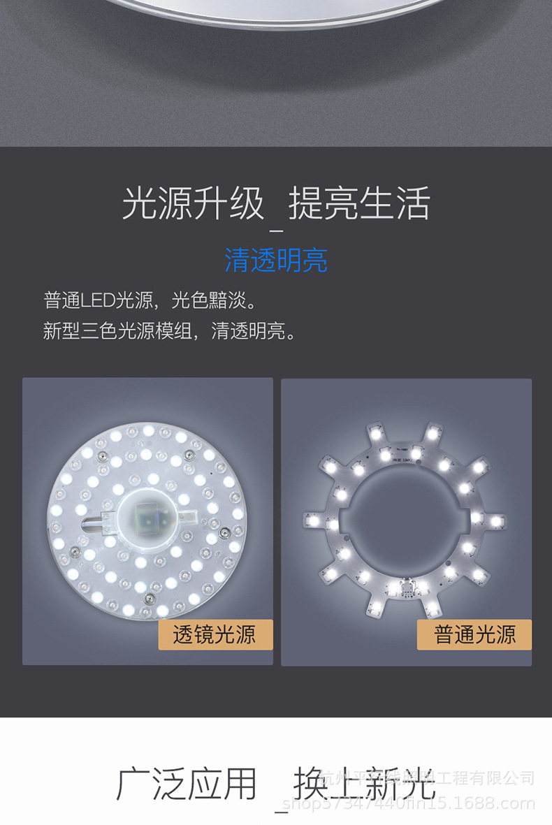Screen dimensions: 552x825
Task: Click the blue 清透明亮 subtitle
Action: tap(276, 260)
